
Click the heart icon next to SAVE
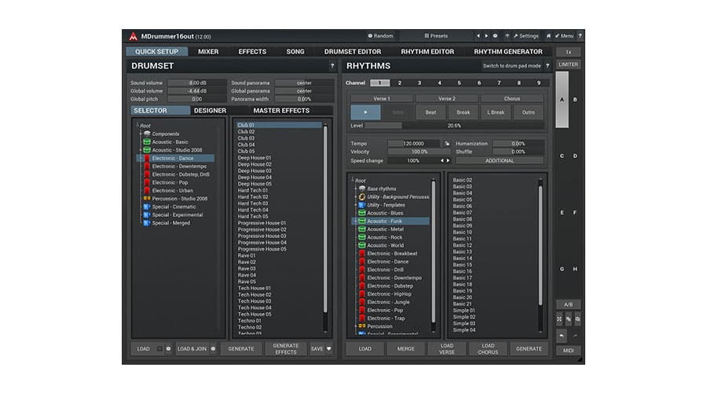tap(328, 349)
